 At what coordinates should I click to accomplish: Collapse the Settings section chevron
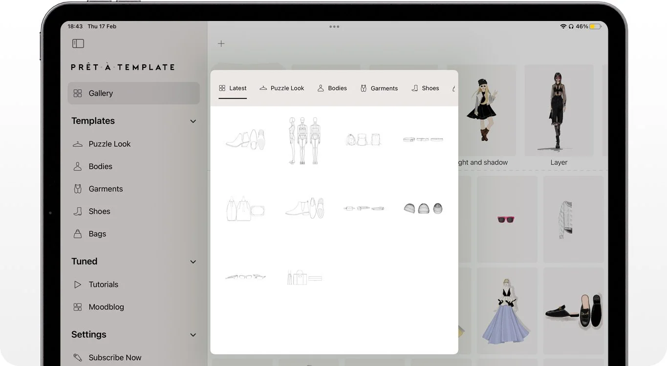coord(193,335)
